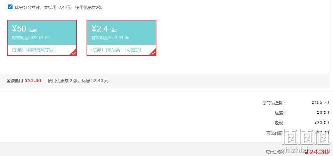Screen dimensions: 333x156
Task: Click the [东券] tag on the ¥2.4 coupon
Action: (x=97, y=50)
